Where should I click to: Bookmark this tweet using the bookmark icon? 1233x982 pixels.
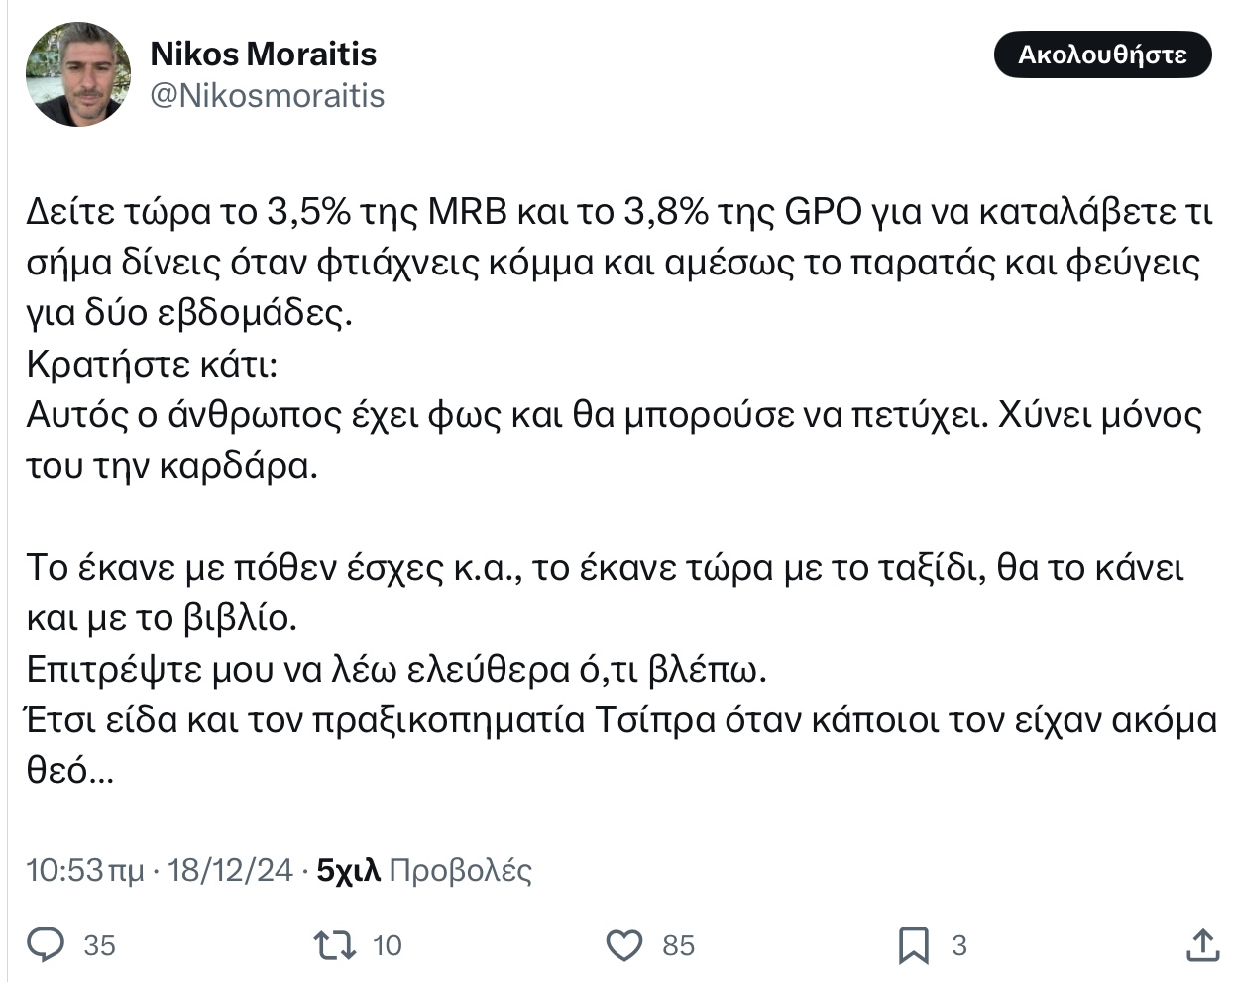tap(913, 945)
